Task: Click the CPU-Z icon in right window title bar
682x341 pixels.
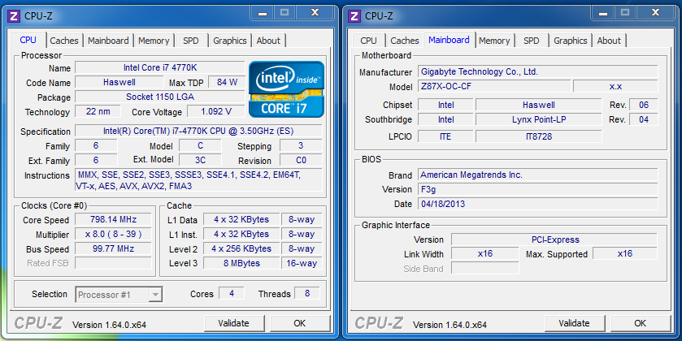Action: 354,16
